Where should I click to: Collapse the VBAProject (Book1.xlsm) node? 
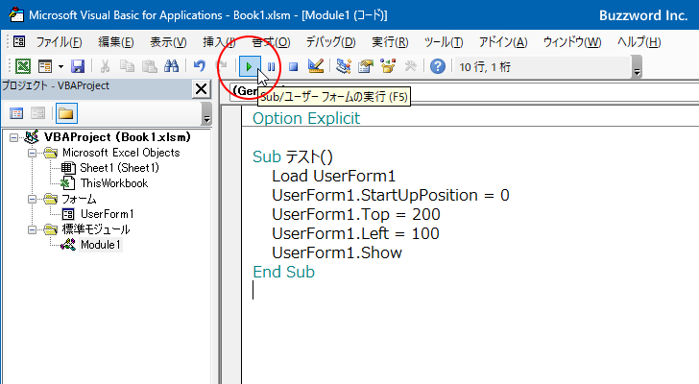coord(13,137)
